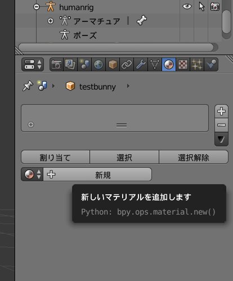
Task: Select ポーズ in the outliner
Action: coord(85,35)
